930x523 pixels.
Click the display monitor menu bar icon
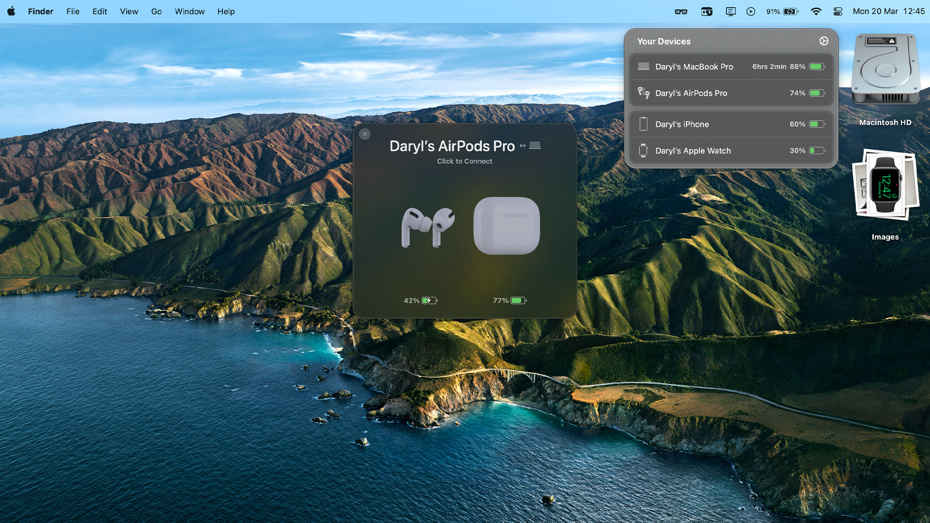730,12
